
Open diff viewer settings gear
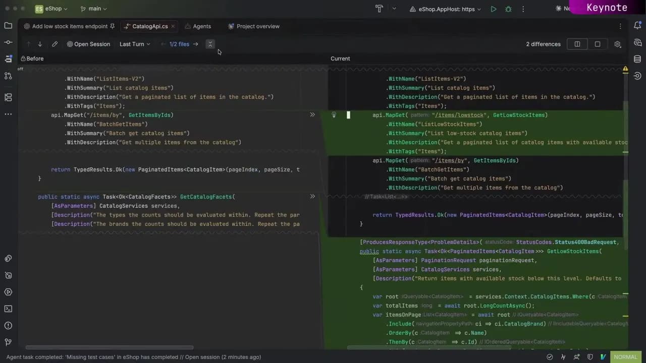(x=617, y=44)
